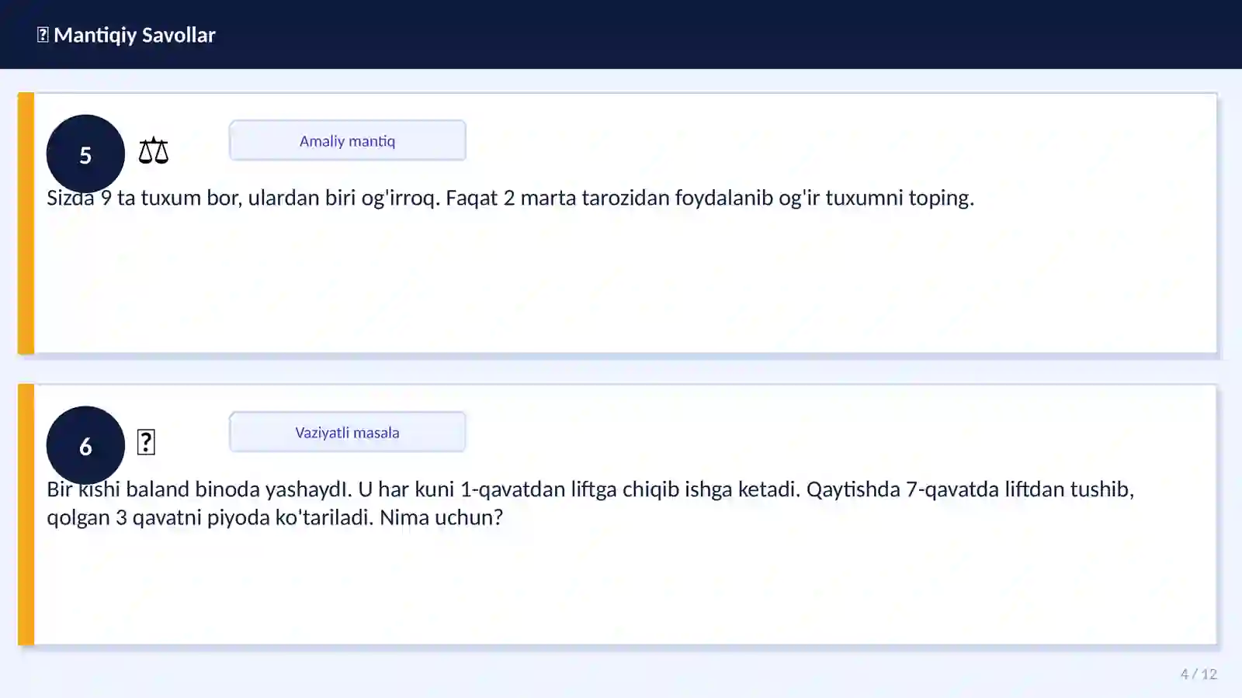Select the dark circle numbered 6
Screen dimensions: 1242x698
(x=85, y=445)
